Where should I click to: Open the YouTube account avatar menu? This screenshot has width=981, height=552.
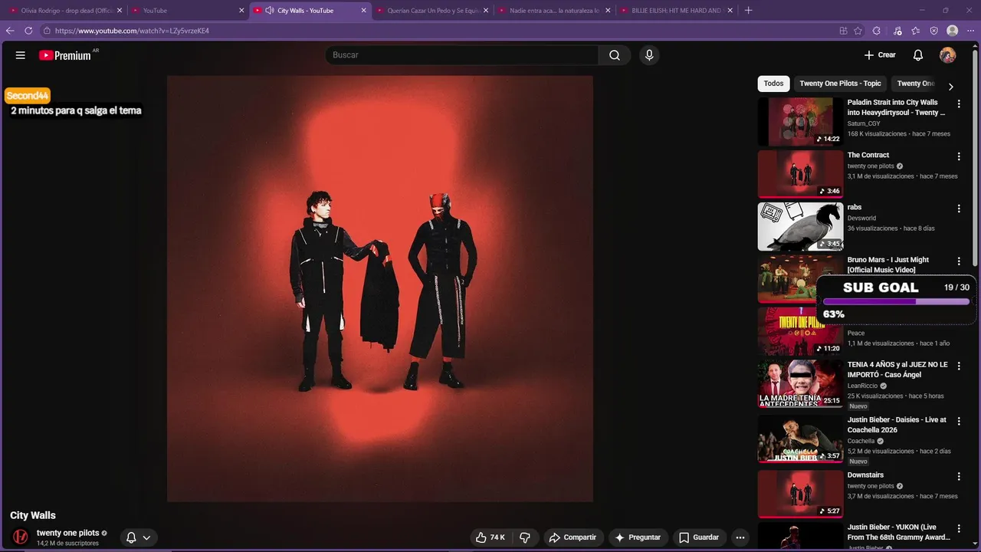948,55
